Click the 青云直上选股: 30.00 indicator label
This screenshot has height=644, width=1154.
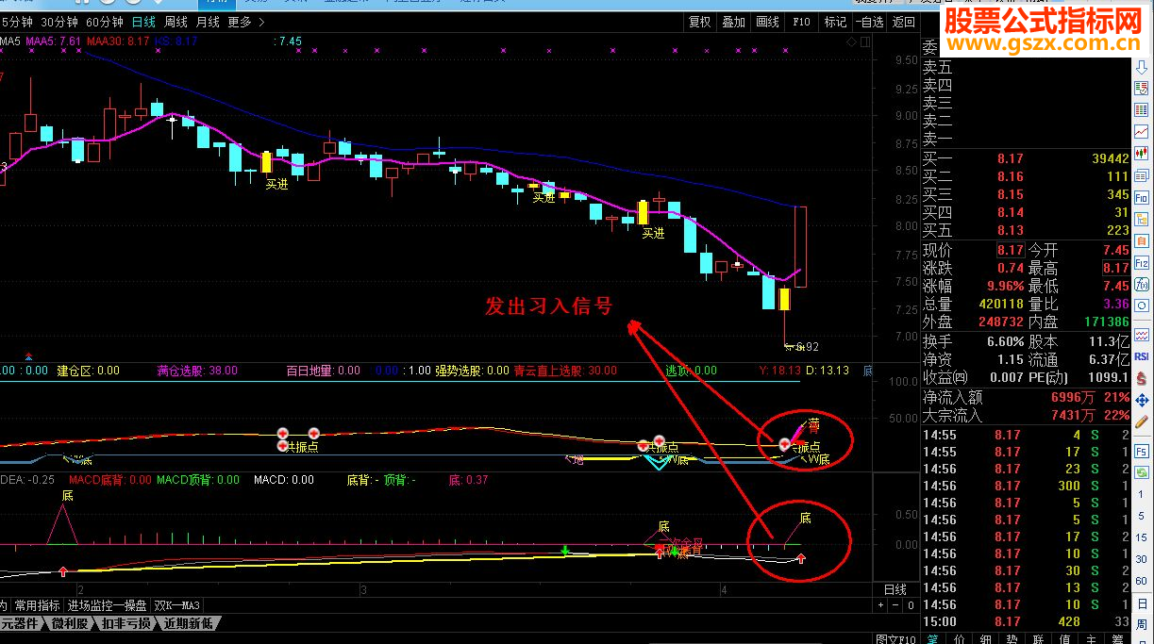(564, 371)
